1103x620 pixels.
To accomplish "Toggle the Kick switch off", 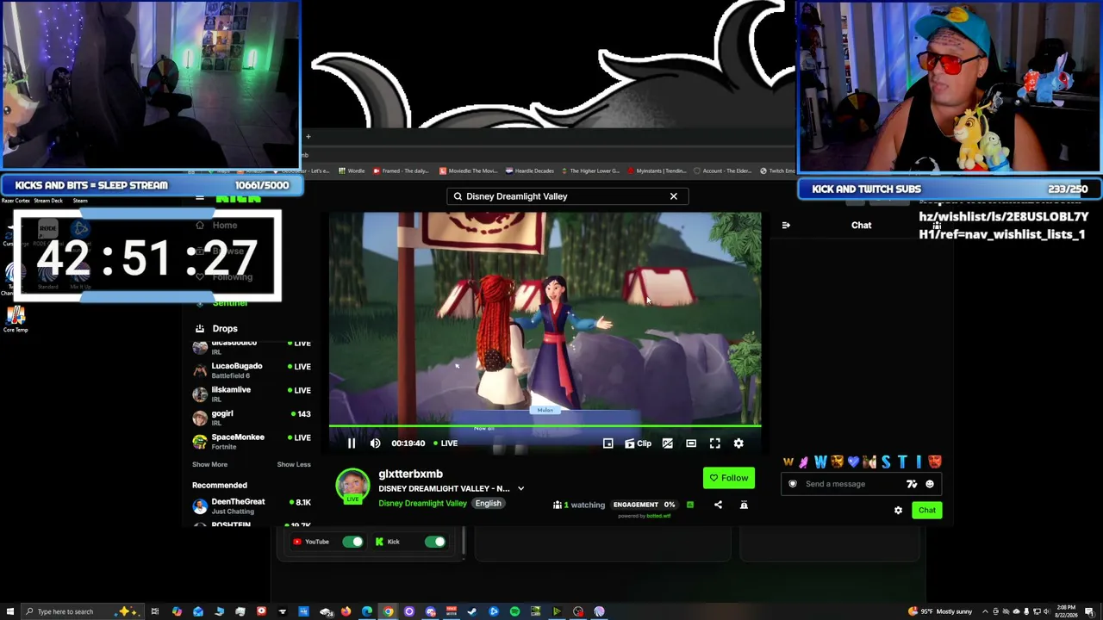I will click(435, 542).
